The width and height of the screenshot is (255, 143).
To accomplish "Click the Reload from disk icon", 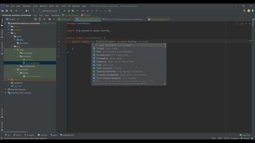I will [x=11, y=11].
